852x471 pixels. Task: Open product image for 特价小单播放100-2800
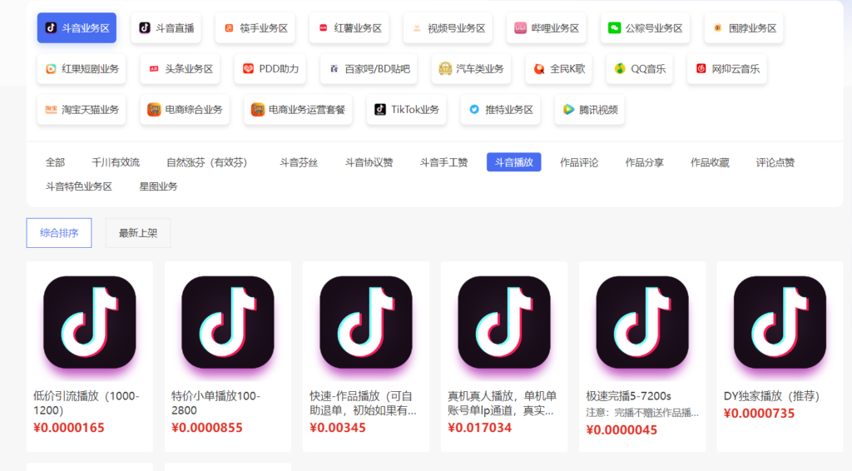(228, 322)
